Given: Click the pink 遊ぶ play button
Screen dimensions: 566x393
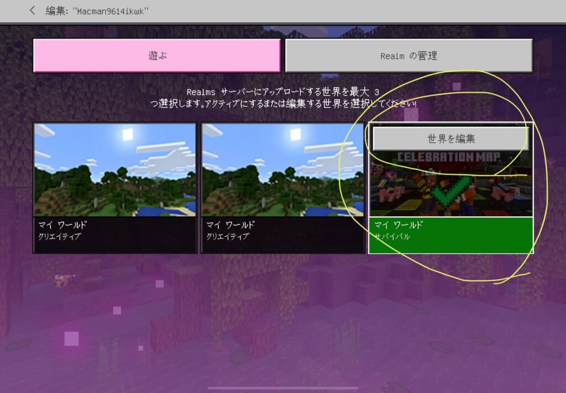Looking at the screenshot, I should (157, 56).
